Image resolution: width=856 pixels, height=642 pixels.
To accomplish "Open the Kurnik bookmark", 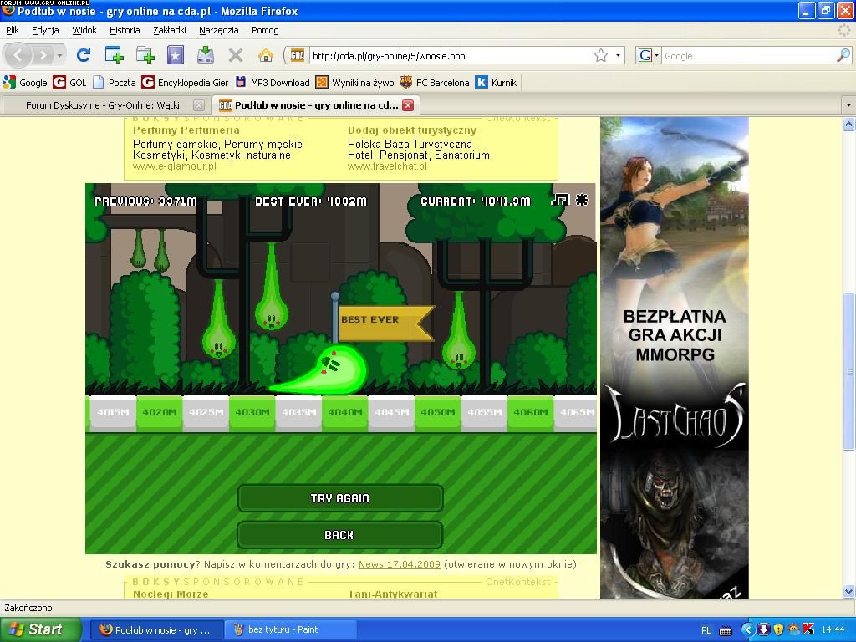I will tap(496, 83).
